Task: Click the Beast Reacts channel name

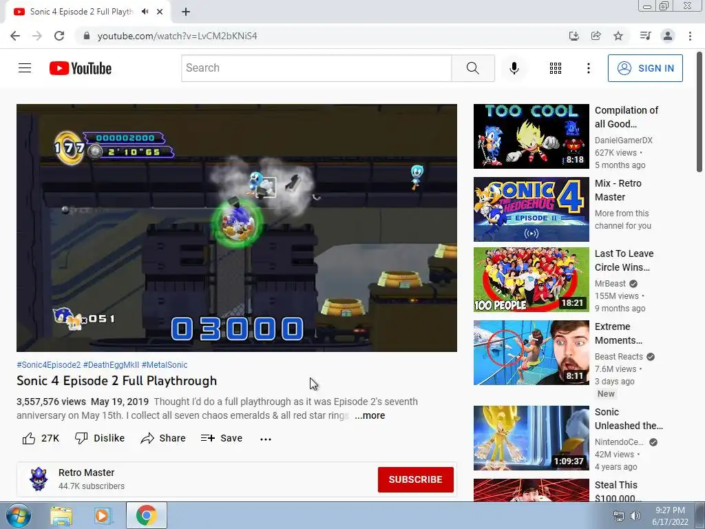Action: tap(619, 357)
